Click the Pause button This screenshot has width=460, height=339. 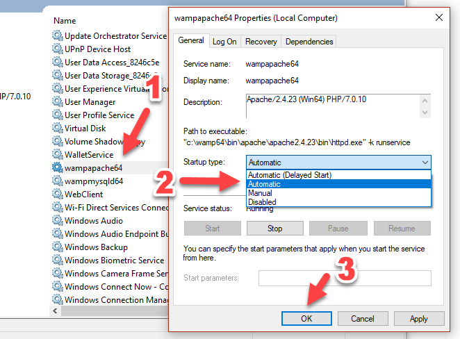(x=338, y=229)
